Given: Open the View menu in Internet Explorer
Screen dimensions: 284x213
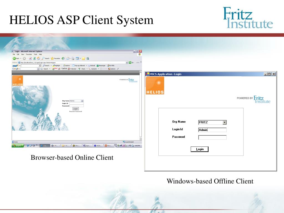Looking at the screenshot, I should point(23,54).
